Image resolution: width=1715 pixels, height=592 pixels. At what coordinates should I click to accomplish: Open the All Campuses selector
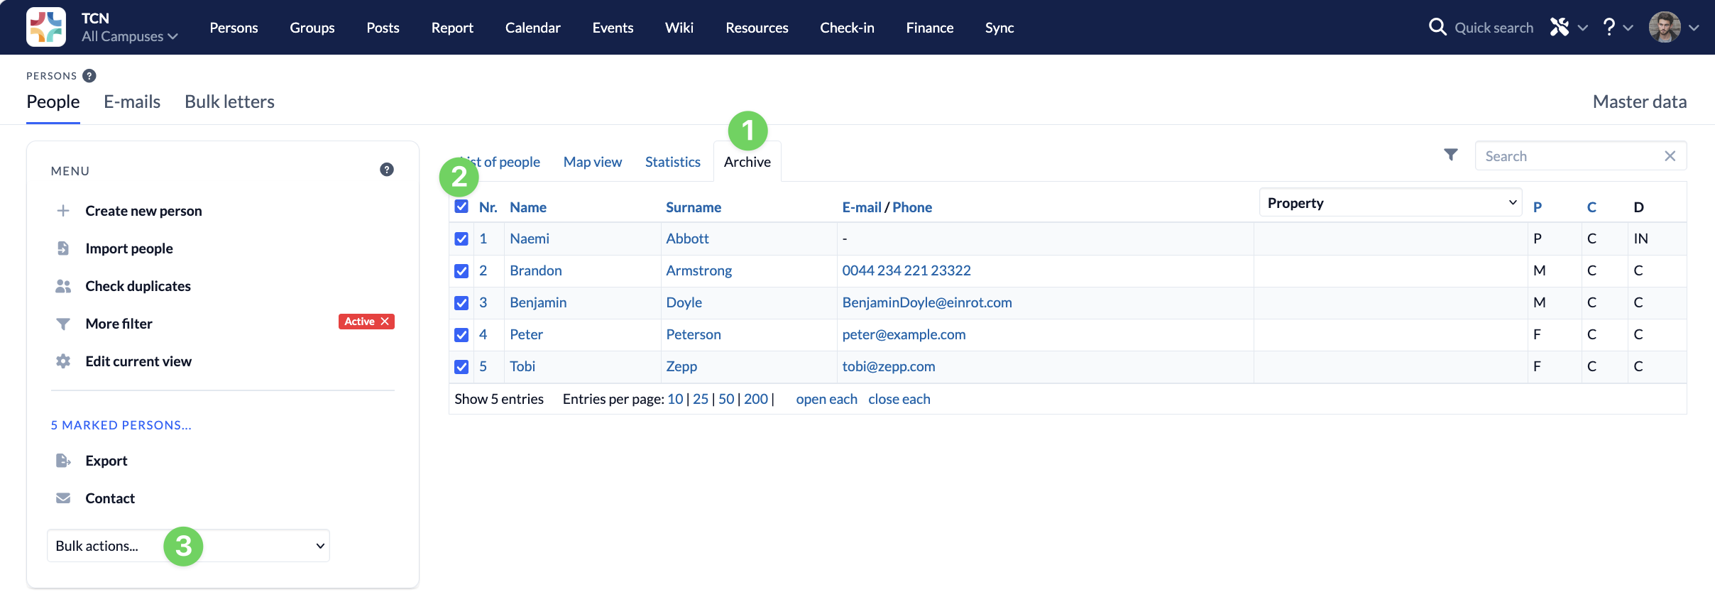[129, 36]
